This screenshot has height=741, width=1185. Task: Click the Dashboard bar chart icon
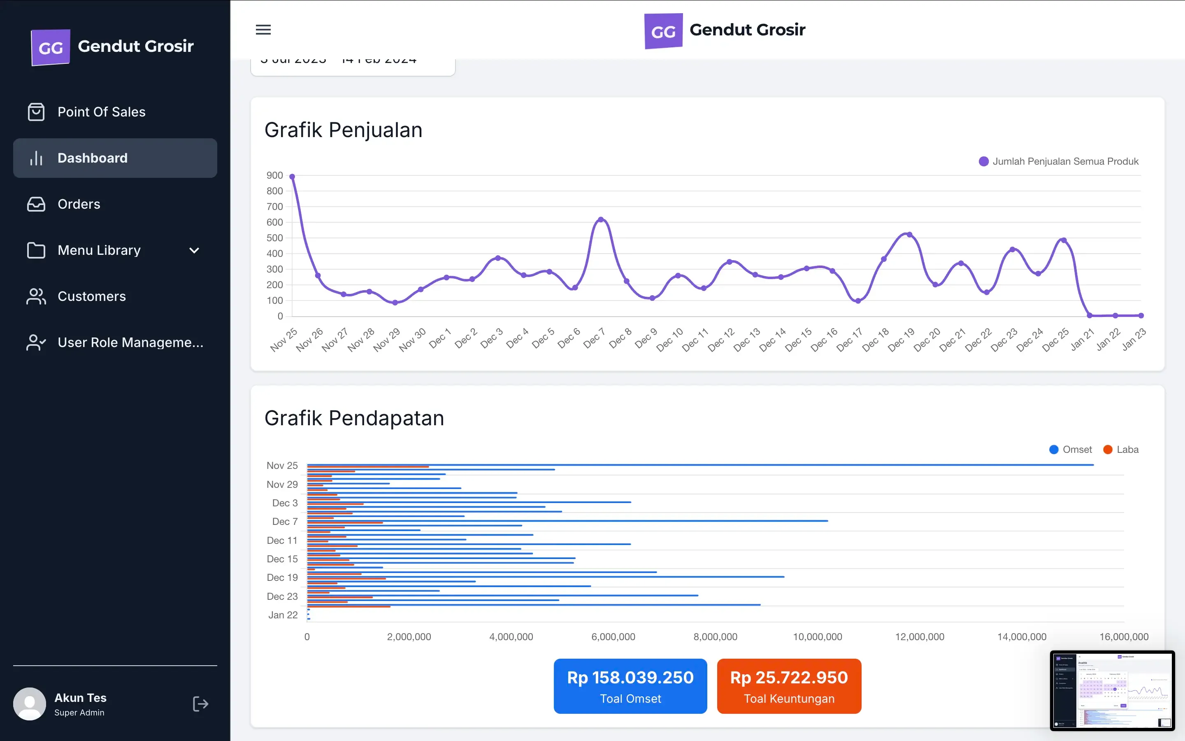coord(36,158)
